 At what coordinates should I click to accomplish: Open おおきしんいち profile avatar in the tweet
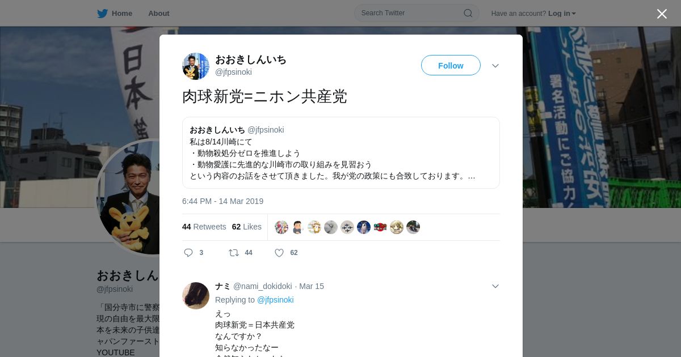click(196, 66)
